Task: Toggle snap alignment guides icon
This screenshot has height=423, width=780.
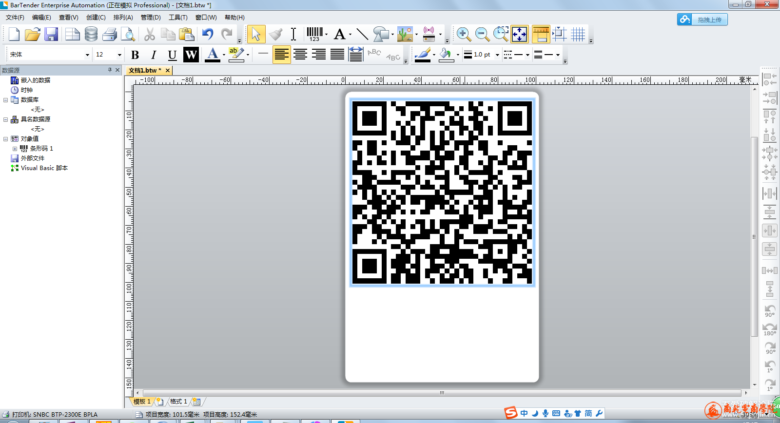Action: coord(560,34)
